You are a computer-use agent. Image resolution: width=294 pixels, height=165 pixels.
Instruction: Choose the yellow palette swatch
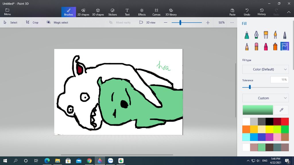pos(269,129)
